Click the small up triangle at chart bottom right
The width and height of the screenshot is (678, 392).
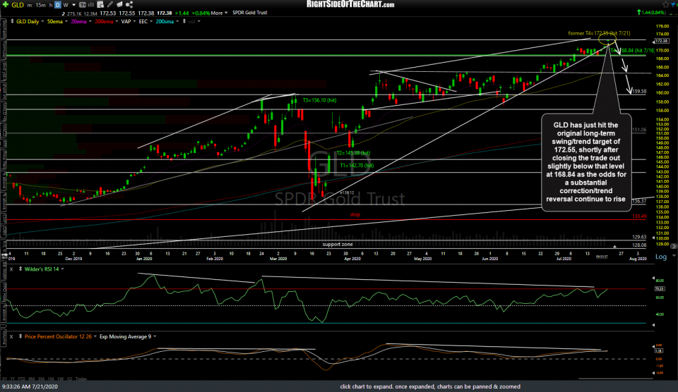(x=614, y=246)
